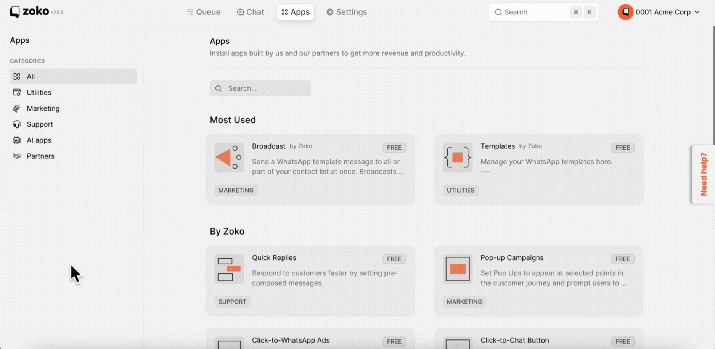Click the v3.9.3 version label
This screenshot has height=349, width=715.
point(57,12)
